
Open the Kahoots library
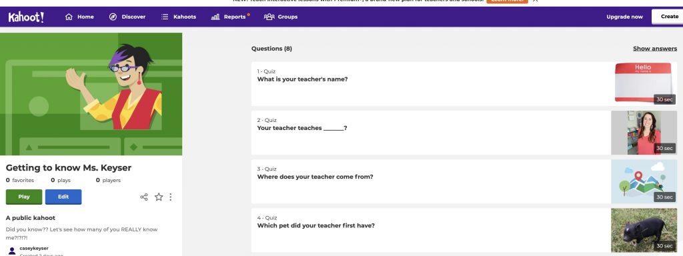click(178, 17)
